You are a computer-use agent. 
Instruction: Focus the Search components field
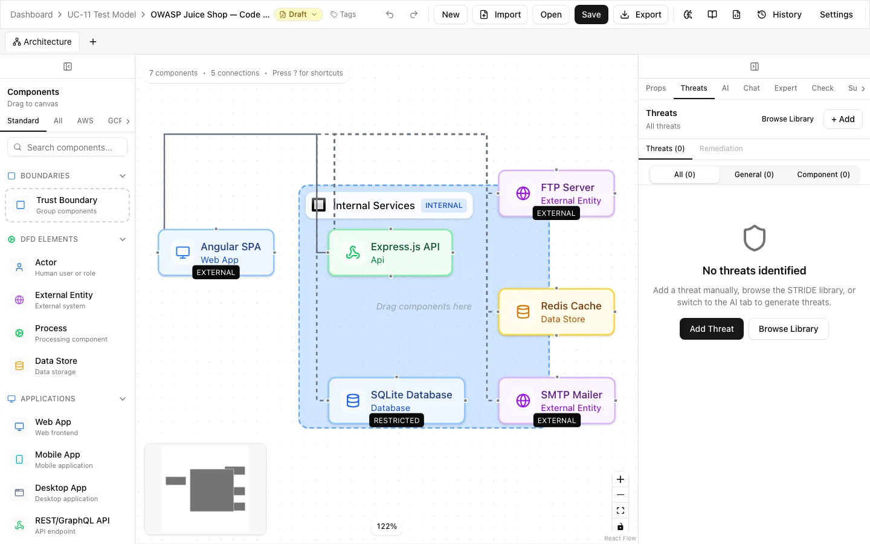(x=67, y=147)
